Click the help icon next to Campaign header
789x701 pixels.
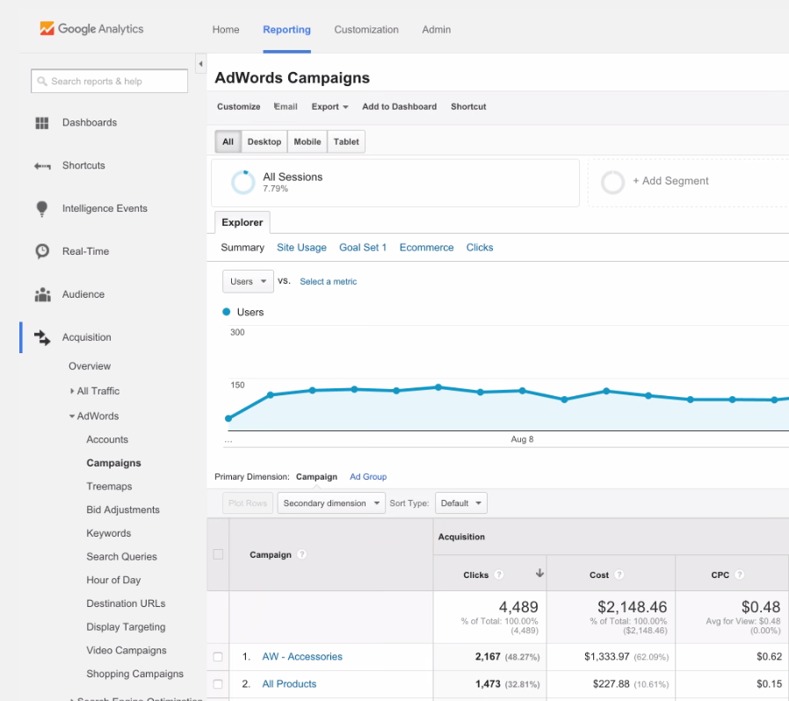[301, 554]
